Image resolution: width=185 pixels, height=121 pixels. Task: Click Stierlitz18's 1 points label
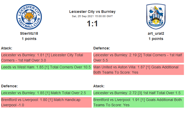29,39
